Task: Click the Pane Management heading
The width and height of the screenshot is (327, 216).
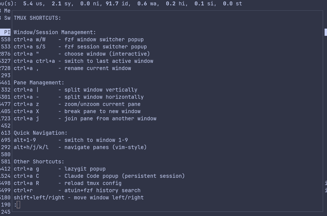Action: point(39,83)
